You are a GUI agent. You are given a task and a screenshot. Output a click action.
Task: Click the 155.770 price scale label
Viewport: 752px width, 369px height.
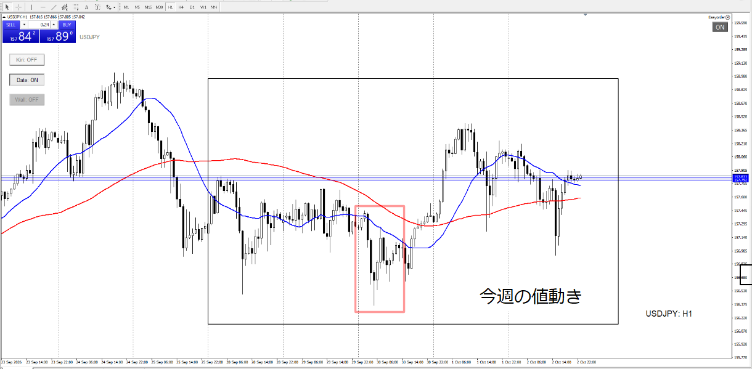pyautogui.click(x=741, y=358)
